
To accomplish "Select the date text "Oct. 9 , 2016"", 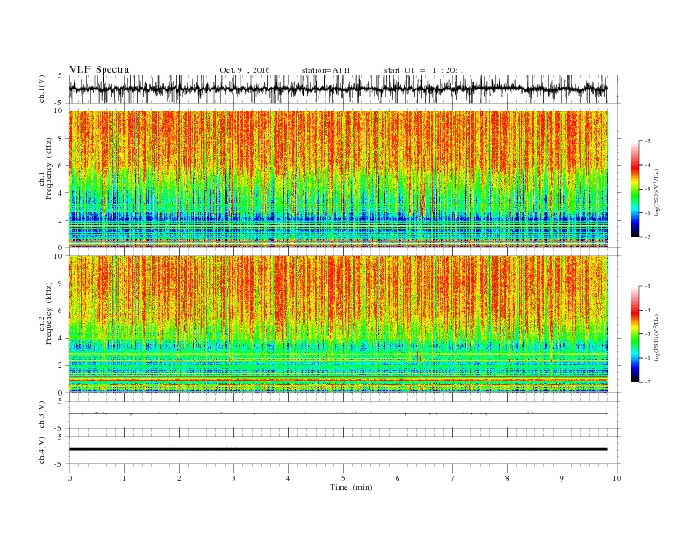I will click(244, 70).
